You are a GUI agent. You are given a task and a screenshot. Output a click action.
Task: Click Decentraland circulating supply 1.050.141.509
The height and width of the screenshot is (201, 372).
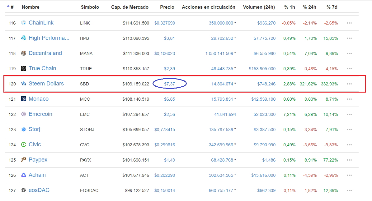219,53
